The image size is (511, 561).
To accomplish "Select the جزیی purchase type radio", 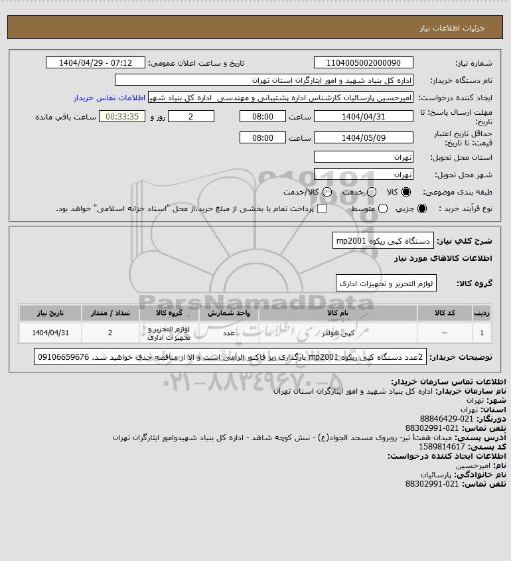I will click(422, 208).
